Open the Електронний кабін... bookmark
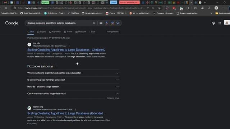 coord(187,13)
